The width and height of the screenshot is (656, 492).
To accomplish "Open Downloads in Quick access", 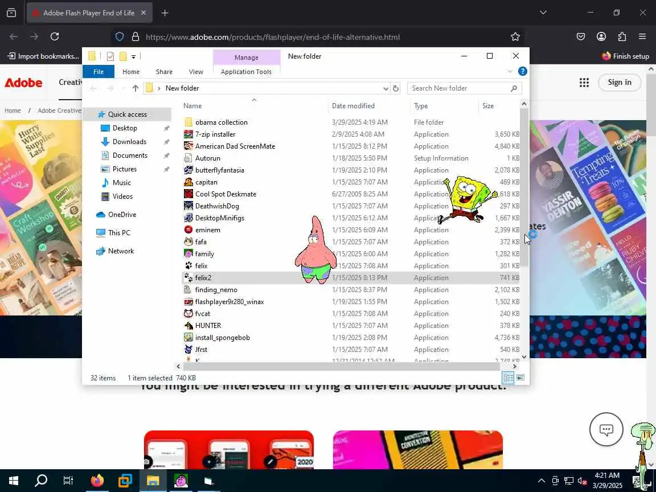I will tap(129, 142).
